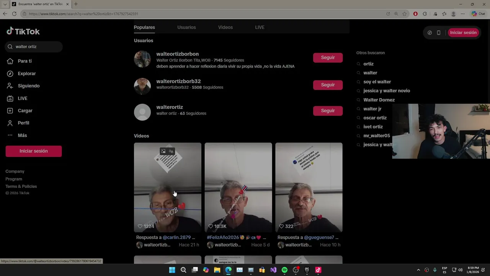The width and height of the screenshot is (490, 276).
Task: Select suggested search 'ortiz'
Action: 368,64
